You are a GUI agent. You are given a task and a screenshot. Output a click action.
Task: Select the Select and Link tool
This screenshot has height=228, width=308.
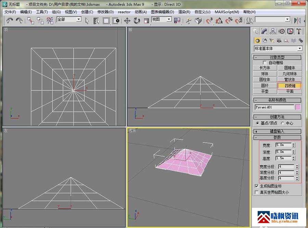tap(30, 21)
